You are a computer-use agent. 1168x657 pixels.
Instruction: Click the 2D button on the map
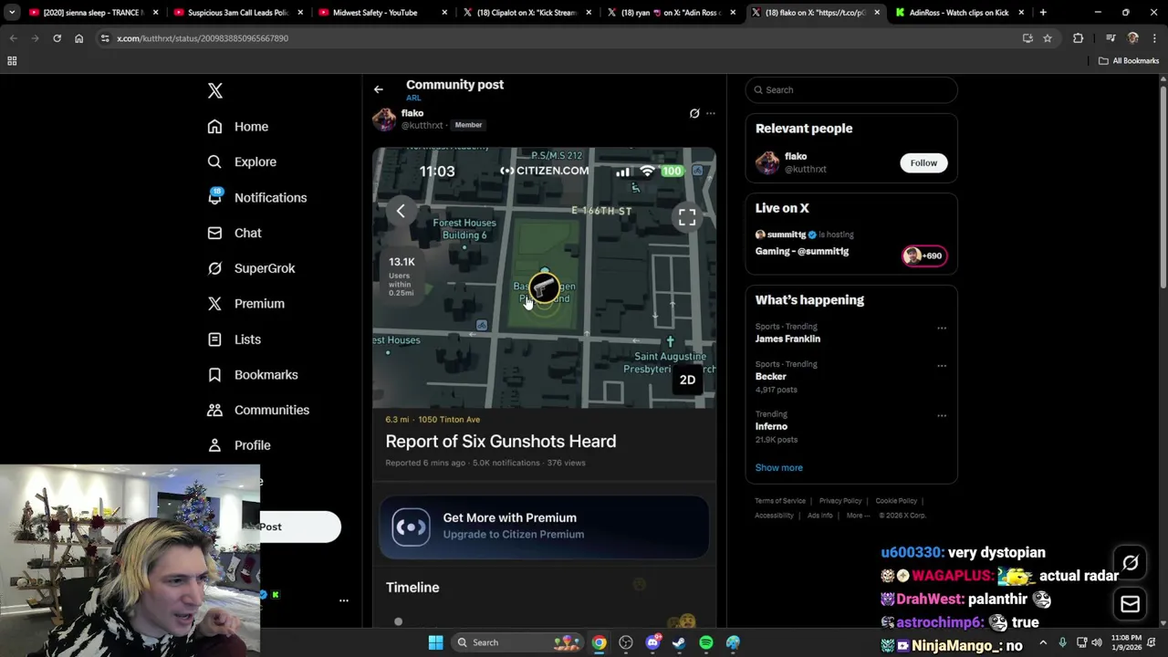(x=687, y=380)
